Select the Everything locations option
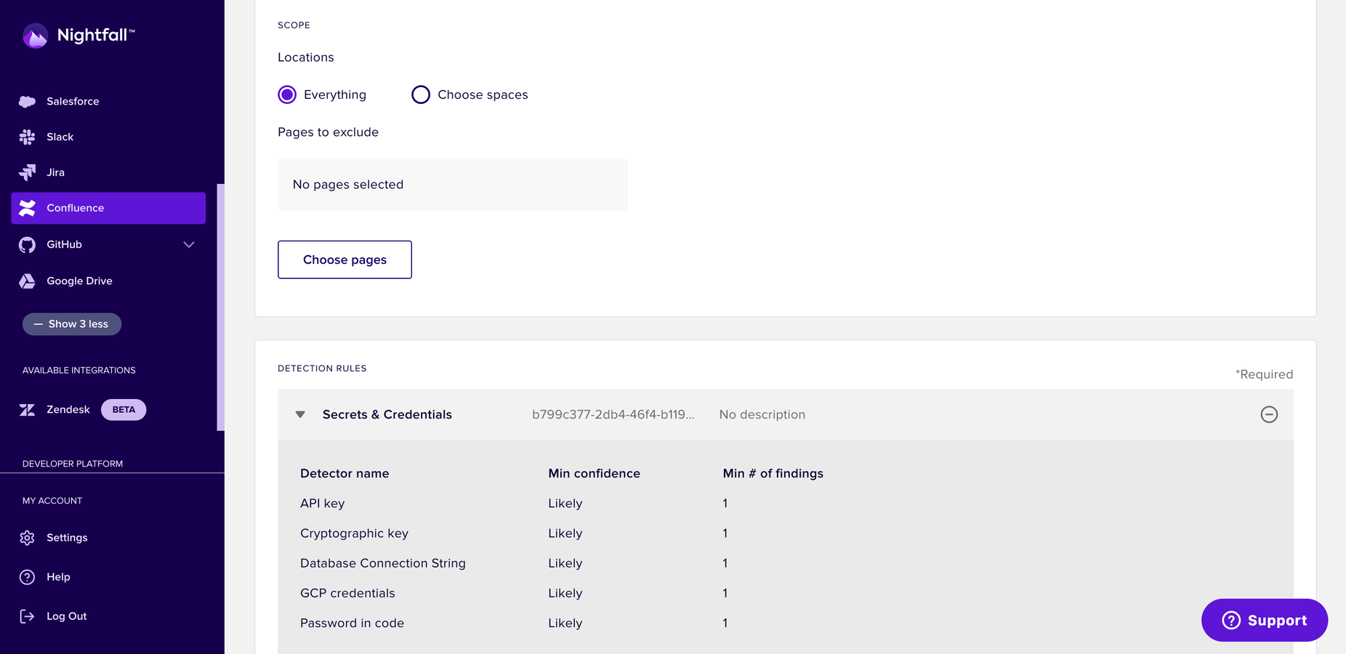This screenshot has height=654, width=1346. [287, 94]
